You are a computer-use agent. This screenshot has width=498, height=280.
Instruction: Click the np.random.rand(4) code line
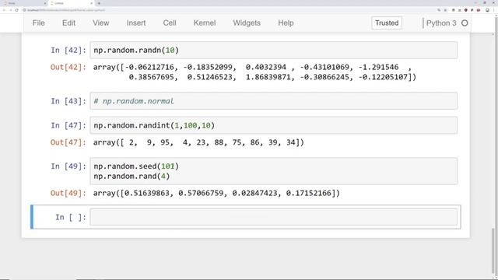[132, 177]
